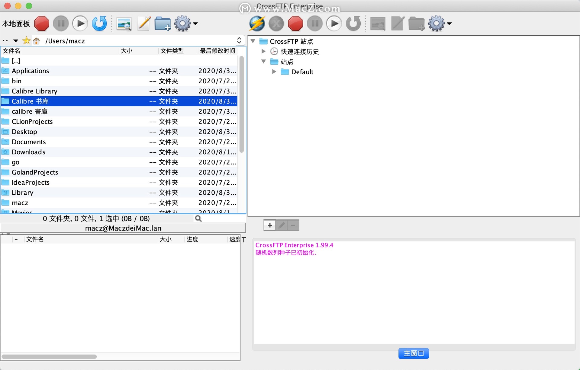Screen dimensions: 580x370
Task: Select the [..] parent folder row
Action: pyautogui.click(x=119, y=61)
